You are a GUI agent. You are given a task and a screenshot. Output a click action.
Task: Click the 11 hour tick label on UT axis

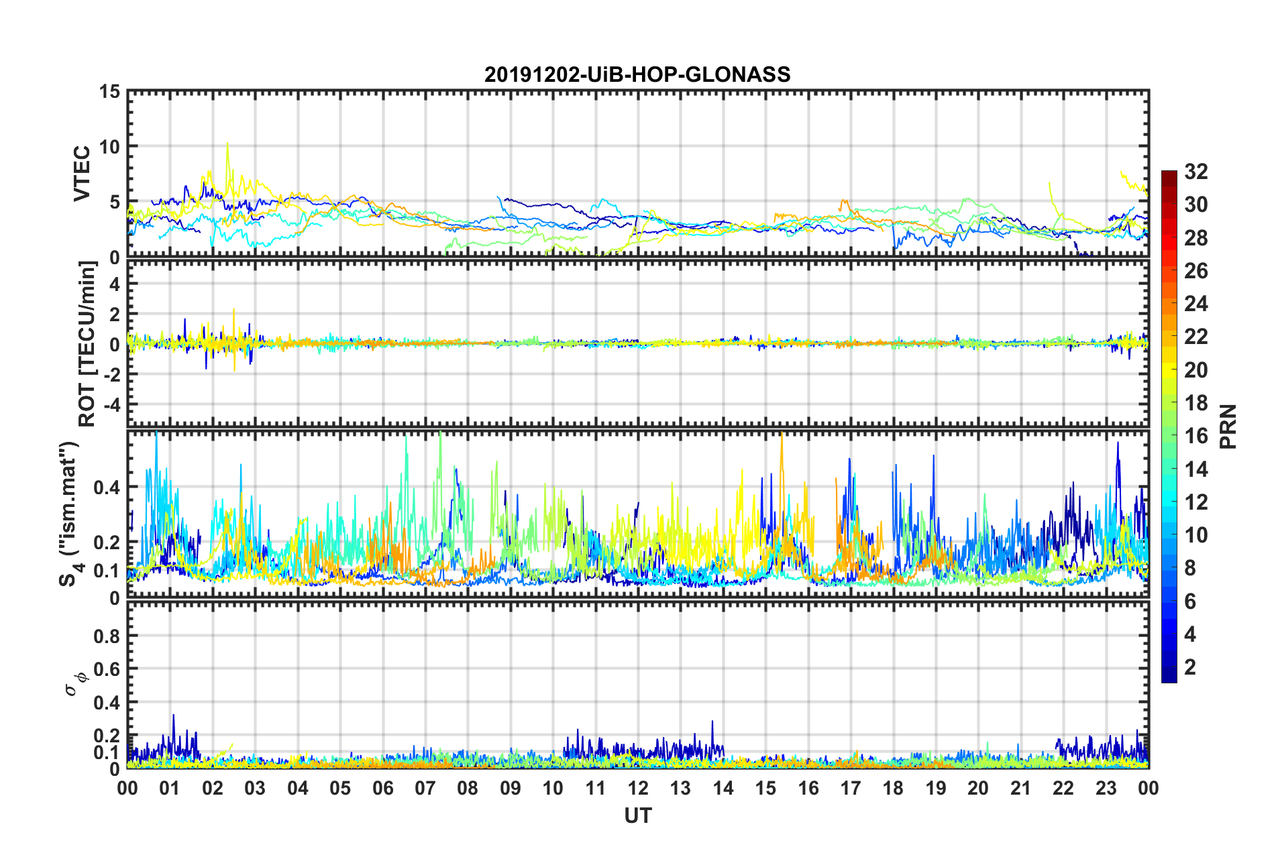pos(596,788)
